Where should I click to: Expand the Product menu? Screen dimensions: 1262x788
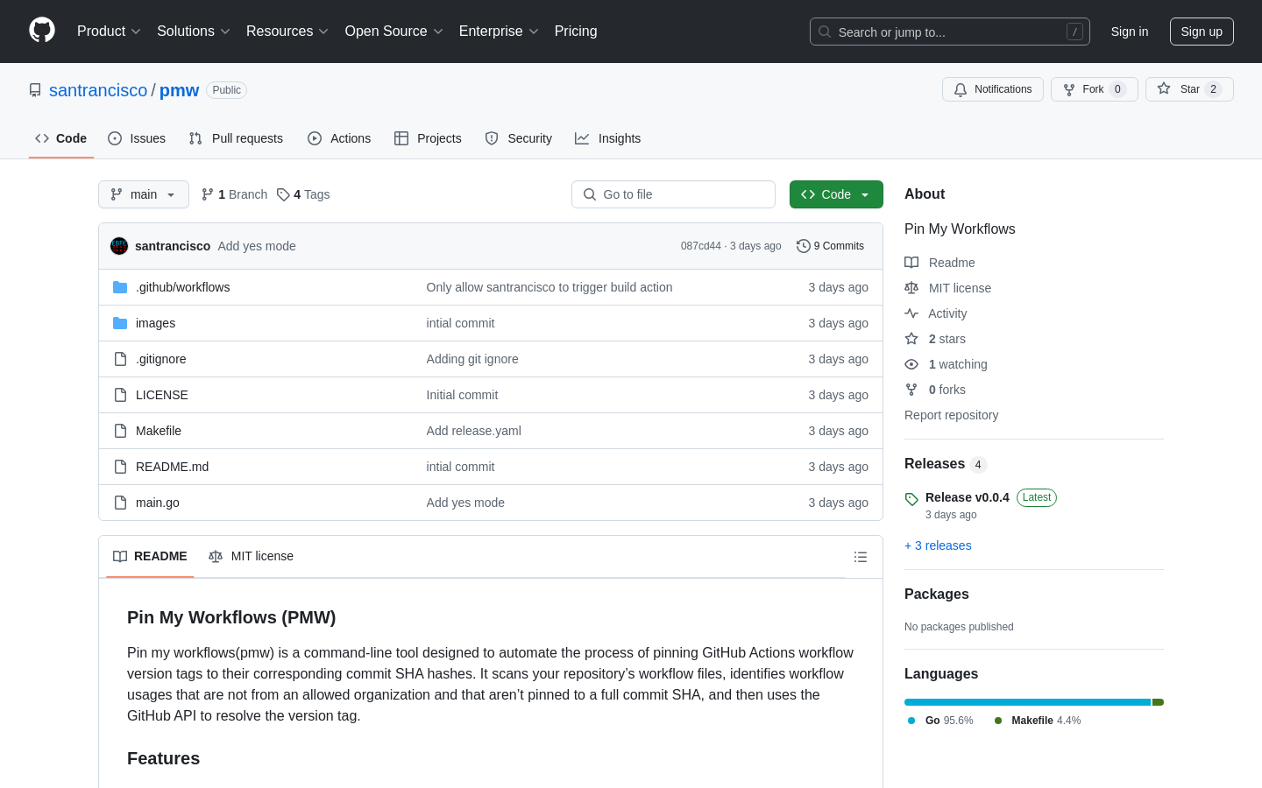click(x=109, y=32)
